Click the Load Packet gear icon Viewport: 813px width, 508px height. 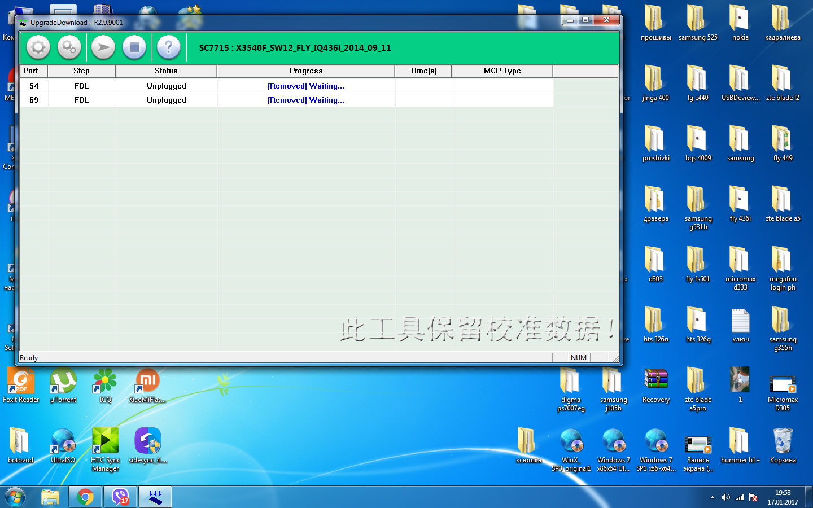38,47
